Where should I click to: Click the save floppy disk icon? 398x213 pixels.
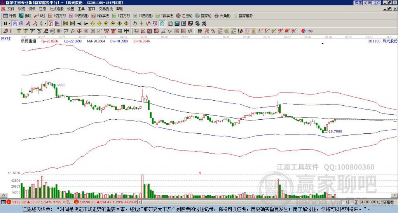tap(190, 24)
